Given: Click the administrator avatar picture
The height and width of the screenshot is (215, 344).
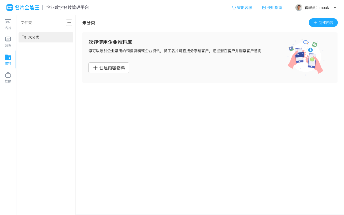Looking at the screenshot, I should 299,8.
